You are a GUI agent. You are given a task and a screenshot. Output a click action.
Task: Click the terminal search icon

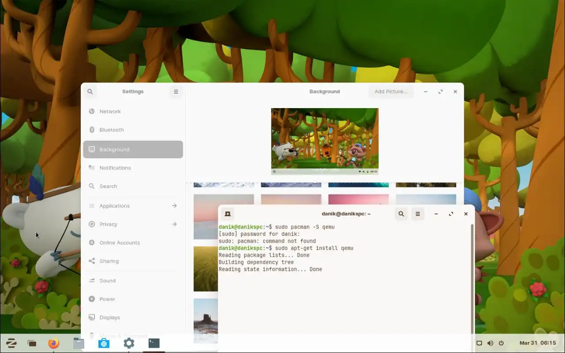point(401,214)
